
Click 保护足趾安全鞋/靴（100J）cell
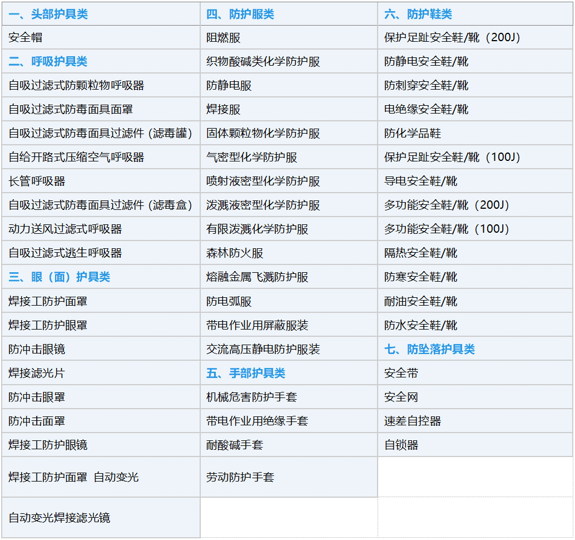(x=475, y=157)
